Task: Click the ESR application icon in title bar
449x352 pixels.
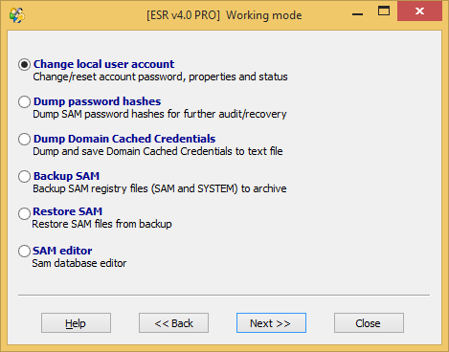Action: coord(17,15)
